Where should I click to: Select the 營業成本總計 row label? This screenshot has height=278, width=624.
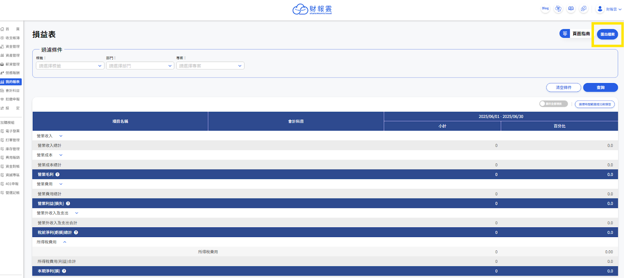(50, 165)
